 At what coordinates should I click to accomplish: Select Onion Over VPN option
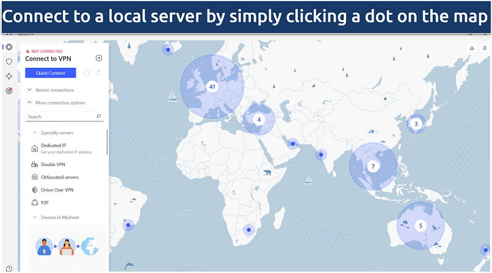pyautogui.click(x=57, y=190)
